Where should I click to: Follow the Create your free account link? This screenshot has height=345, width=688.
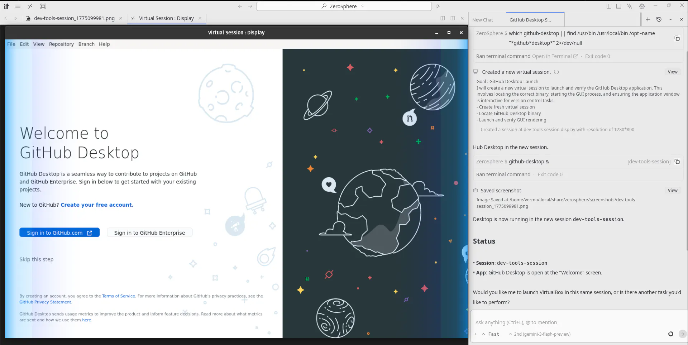pyautogui.click(x=97, y=205)
